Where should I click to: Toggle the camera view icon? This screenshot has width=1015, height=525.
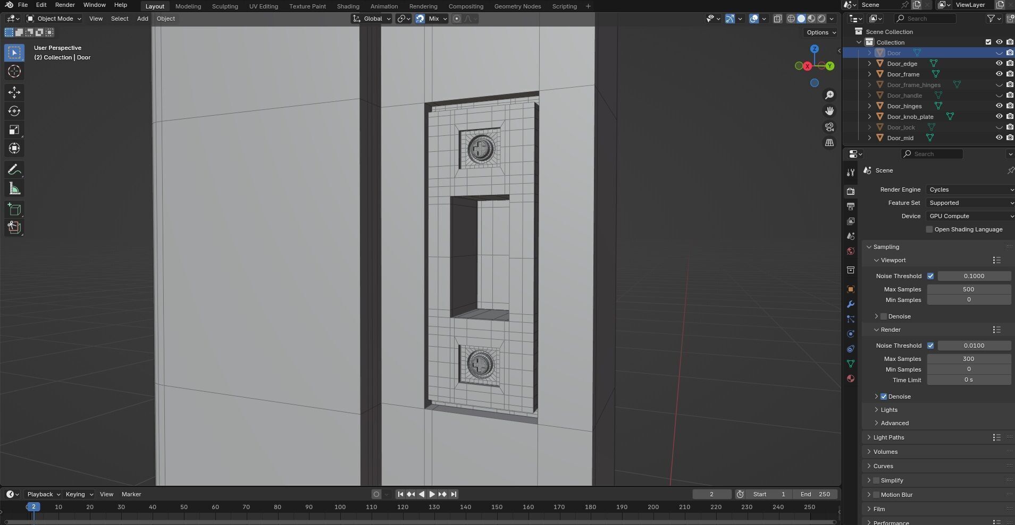[829, 127]
